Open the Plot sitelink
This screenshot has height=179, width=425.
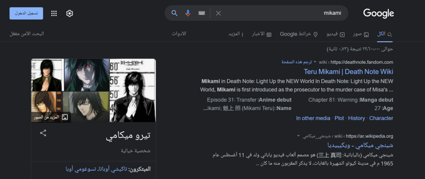coord(339,118)
